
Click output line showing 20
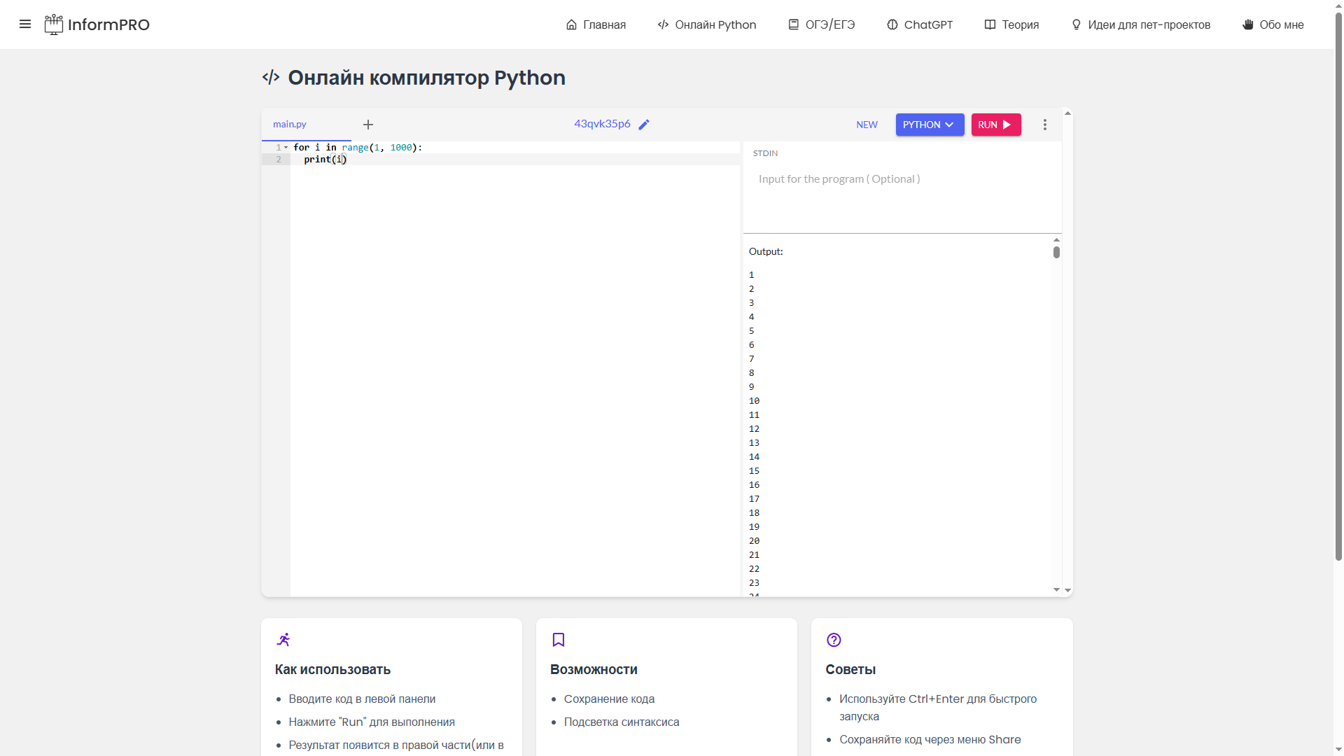point(754,541)
